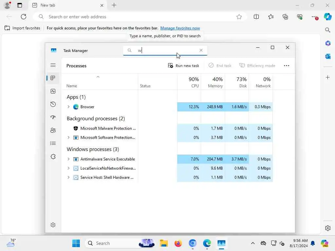The height and width of the screenshot is (251, 335).
Task: Expand LocalServiceNoNetworkFirewall row
Action: [68, 168]
